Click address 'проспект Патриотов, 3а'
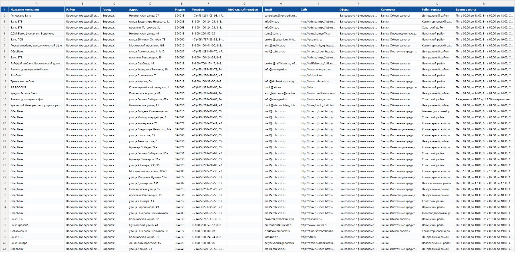The width and height of the screenshot is (515, 257). click(150, 28)
